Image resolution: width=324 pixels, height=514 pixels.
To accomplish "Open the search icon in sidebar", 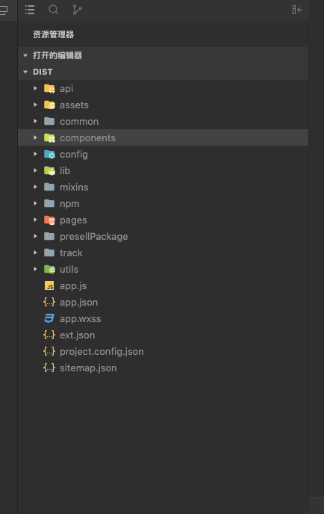I will coord(54,10).
